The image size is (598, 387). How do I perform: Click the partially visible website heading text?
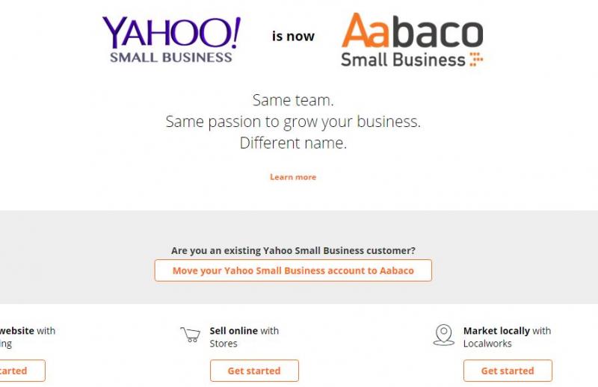pos(16,330)
